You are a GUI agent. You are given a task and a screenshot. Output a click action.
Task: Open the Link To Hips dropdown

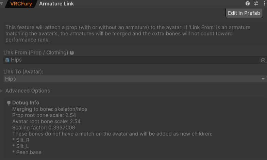(x=135, y=79)
